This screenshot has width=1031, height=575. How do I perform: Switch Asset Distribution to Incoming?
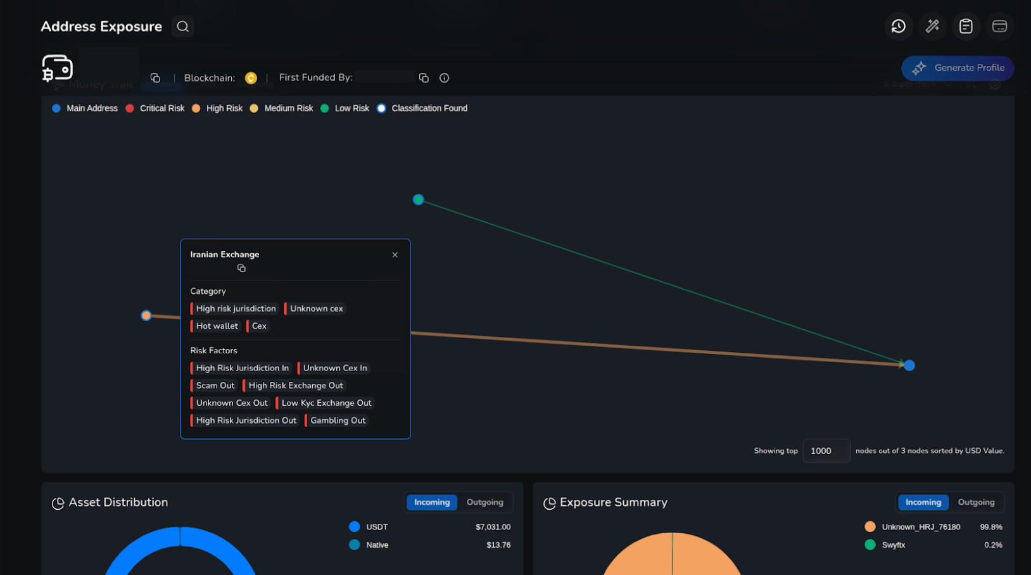(432, 502)
